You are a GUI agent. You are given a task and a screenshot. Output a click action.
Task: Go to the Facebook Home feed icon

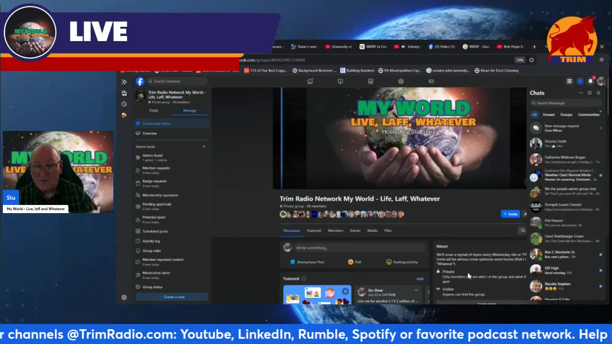click(x=310, y=81)
